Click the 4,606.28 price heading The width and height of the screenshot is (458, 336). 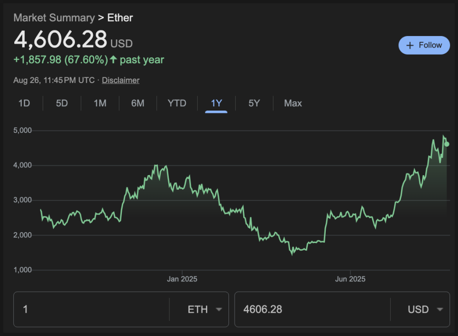click(x=61, y=39)
